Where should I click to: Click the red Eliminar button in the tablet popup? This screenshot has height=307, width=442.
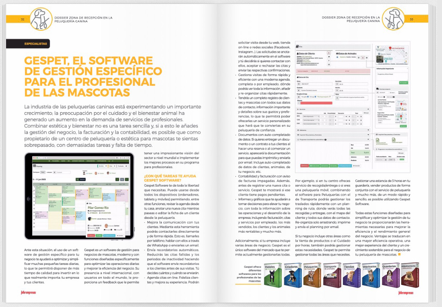click(x=91, y=235)
